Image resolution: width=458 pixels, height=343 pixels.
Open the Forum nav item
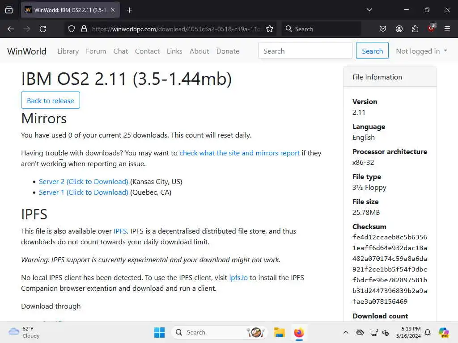tap(96, 51)
